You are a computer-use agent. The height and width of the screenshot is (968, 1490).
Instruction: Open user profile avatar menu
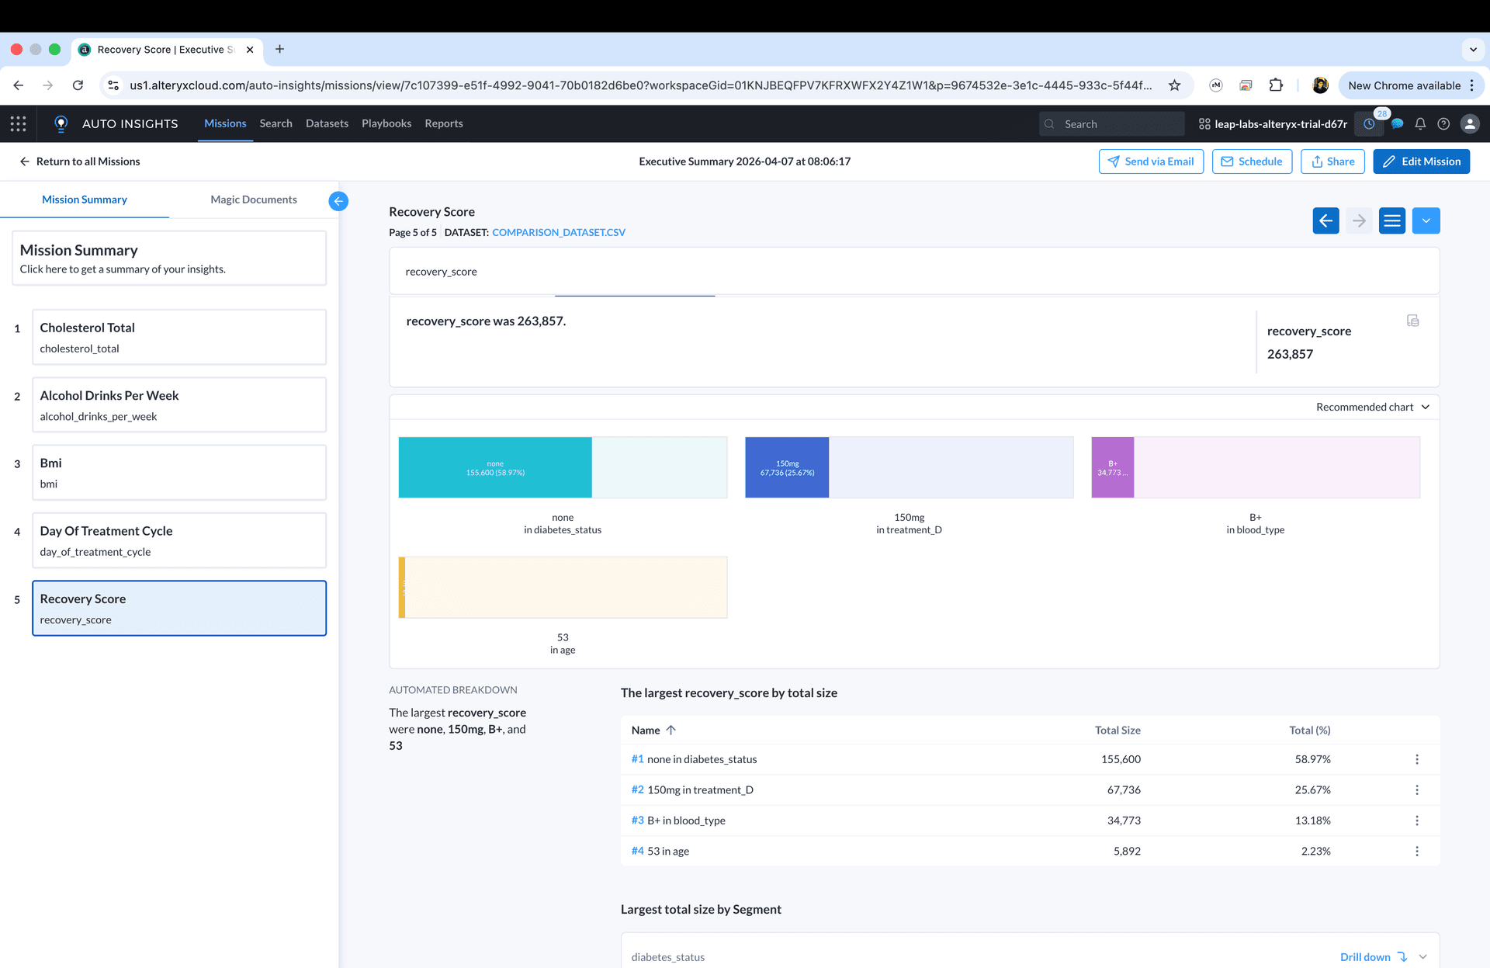pyautogui.click(x=1470, y=123)
